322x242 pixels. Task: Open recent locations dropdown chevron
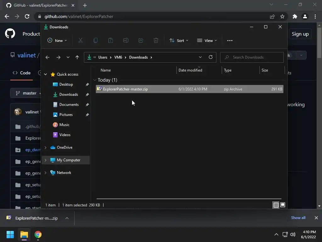tap(68, 57)
